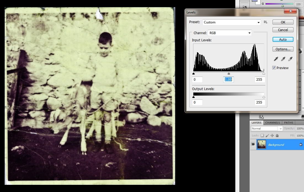Click the Auto button
304x192 pixels.
coord(283,39)
